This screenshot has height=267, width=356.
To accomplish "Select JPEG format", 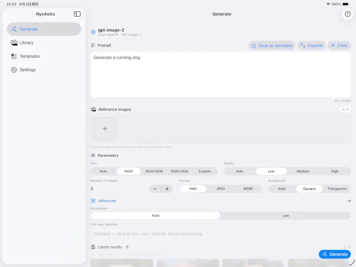I will [x=220, y=189].
